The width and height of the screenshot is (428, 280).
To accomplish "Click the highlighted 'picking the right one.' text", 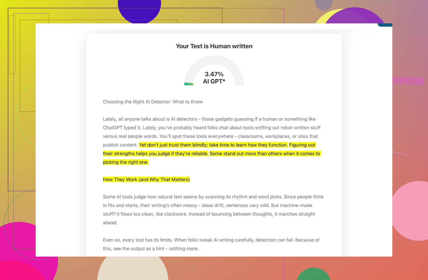I will (126, 162).
